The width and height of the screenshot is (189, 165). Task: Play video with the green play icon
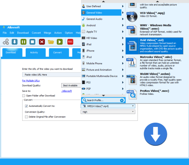(x=60, y=42)
